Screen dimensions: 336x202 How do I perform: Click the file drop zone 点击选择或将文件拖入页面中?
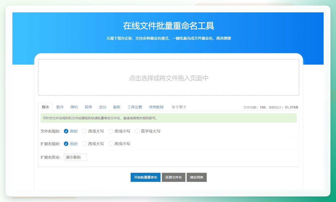(x=169, y=78)
